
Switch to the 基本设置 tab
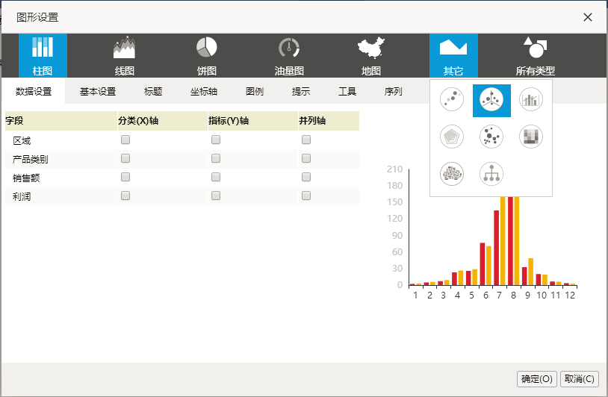[x=98, y=91]
